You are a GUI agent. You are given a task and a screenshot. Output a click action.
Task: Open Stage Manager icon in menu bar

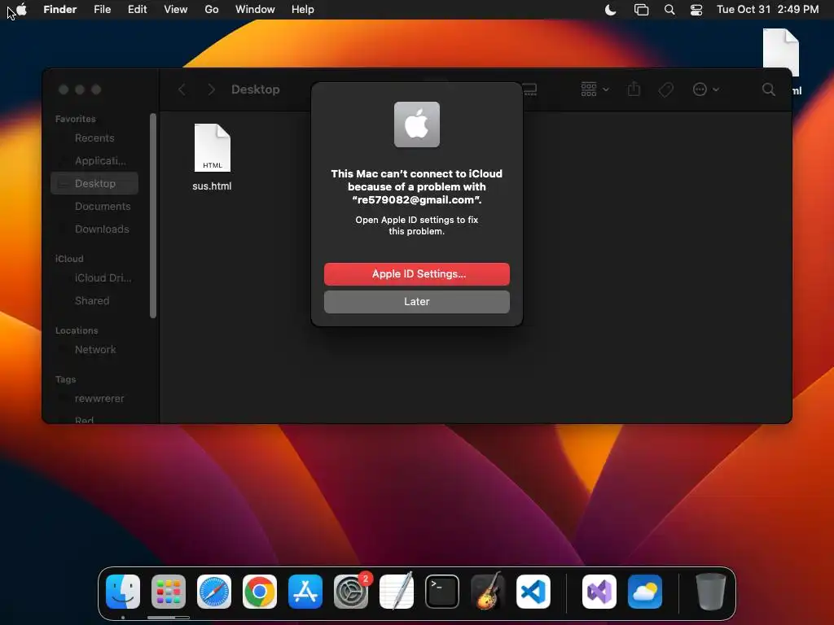point(642,10)
